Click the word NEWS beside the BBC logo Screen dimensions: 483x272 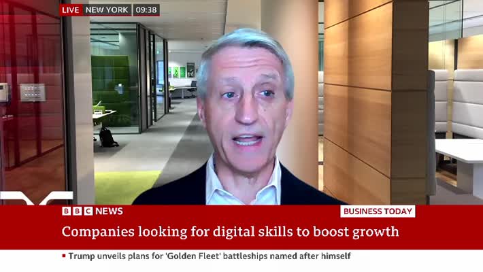[109, 211]
